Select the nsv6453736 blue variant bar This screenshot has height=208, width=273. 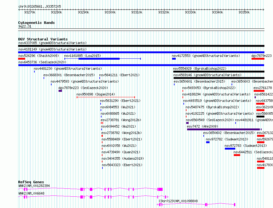(x=141, y=65)
